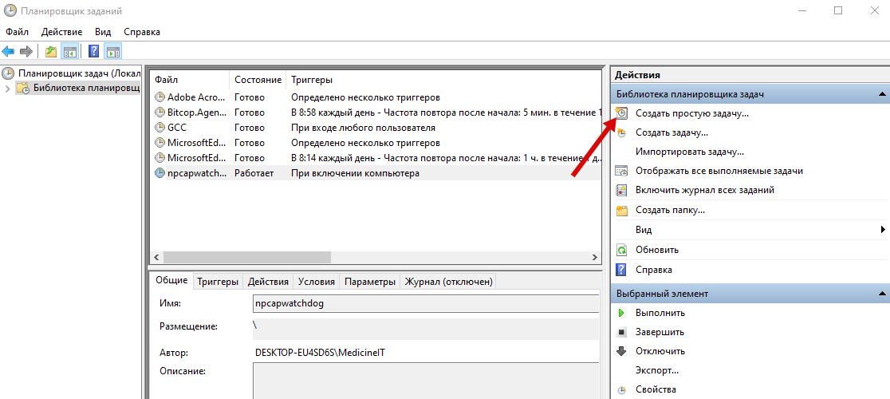
Task: Open the 'Действие' menu in the menu bar
Action: (61, 32)
